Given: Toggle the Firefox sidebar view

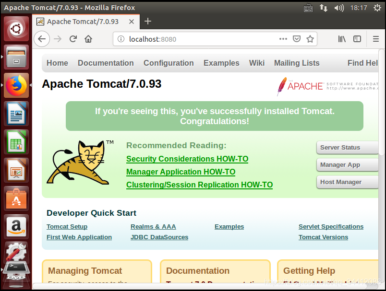Looking at the screenshot, I should (x=357, y=39).
